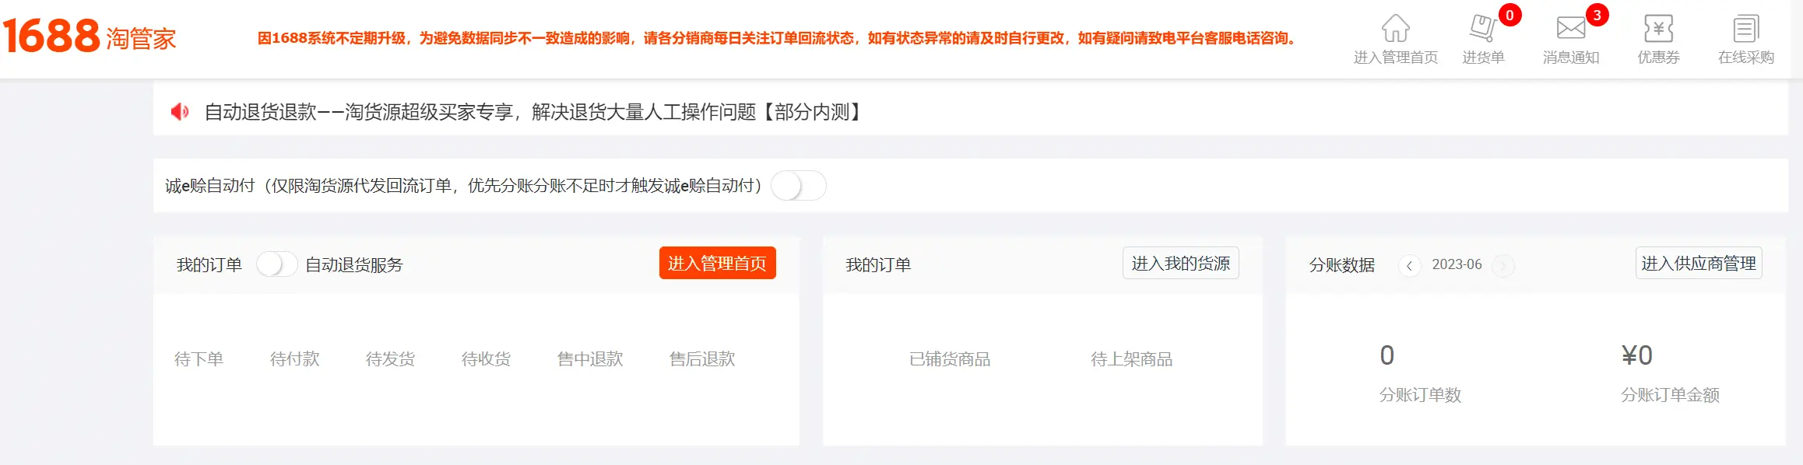Click 进入供应商管理 button
Screen dimensions: 1803x465
[x=1698, y=262]
